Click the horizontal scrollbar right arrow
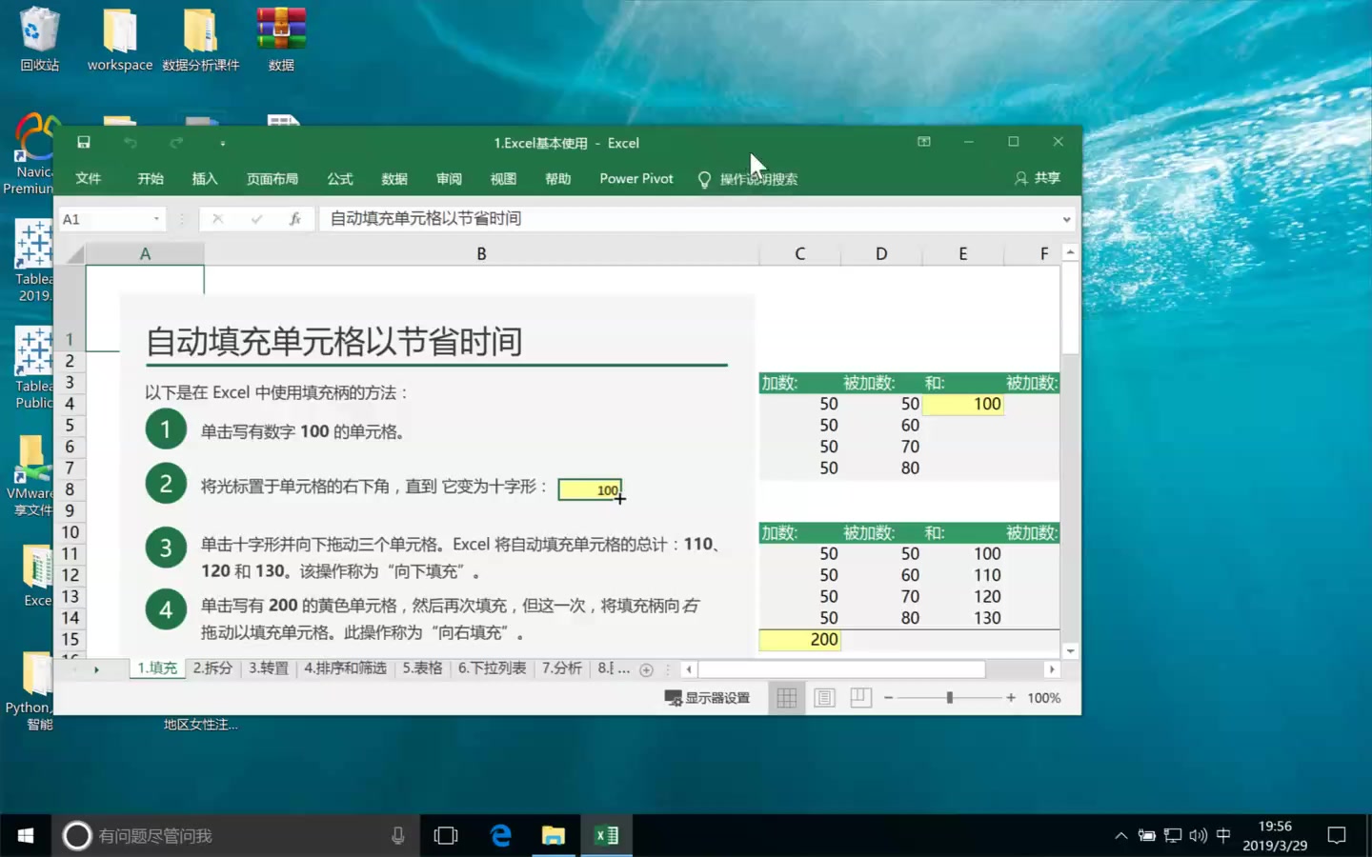The height and width of the screenshot is (857, 1372). 1053,669
